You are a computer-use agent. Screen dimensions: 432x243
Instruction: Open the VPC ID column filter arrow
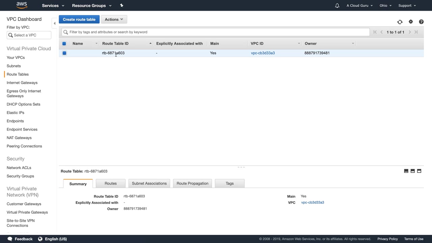click(x=299, y=44)
